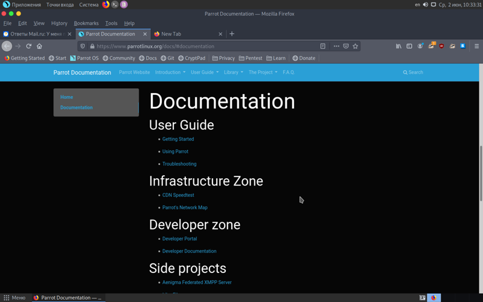Image resolution: width=483 pixels, height=302 pixels.
Task: Expand the User Guide dropdown in navbar
Action: [x=205, y=72]
